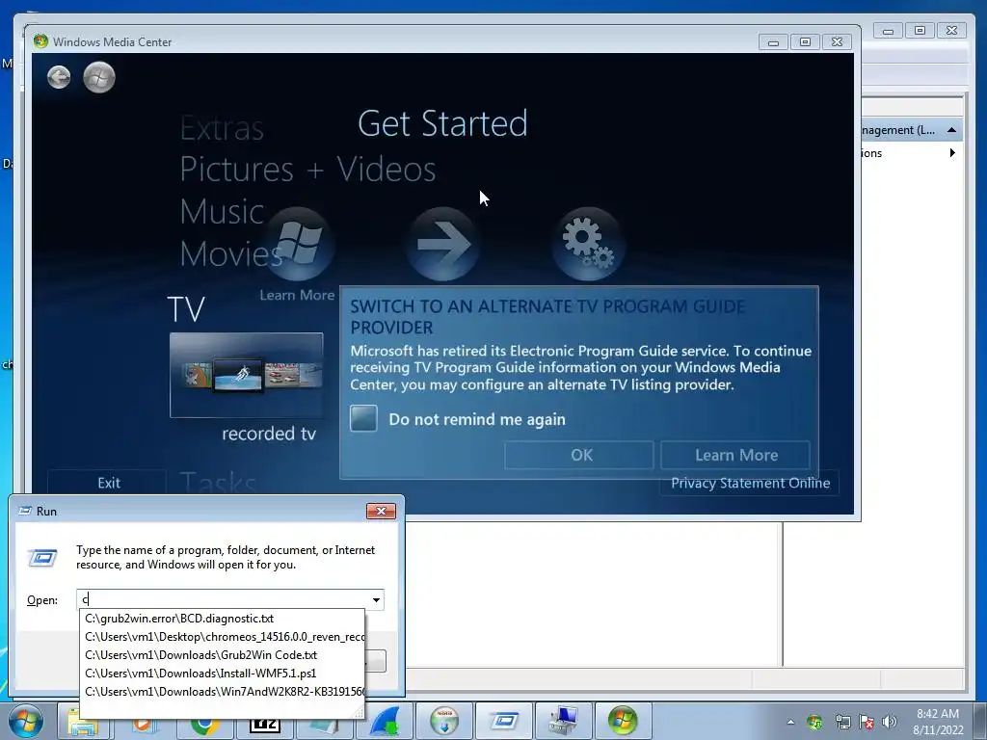The height and width of the screenshot is (740, 987).
Task: Open the Windows Start menu orb
Action: (x=26, y=721)
